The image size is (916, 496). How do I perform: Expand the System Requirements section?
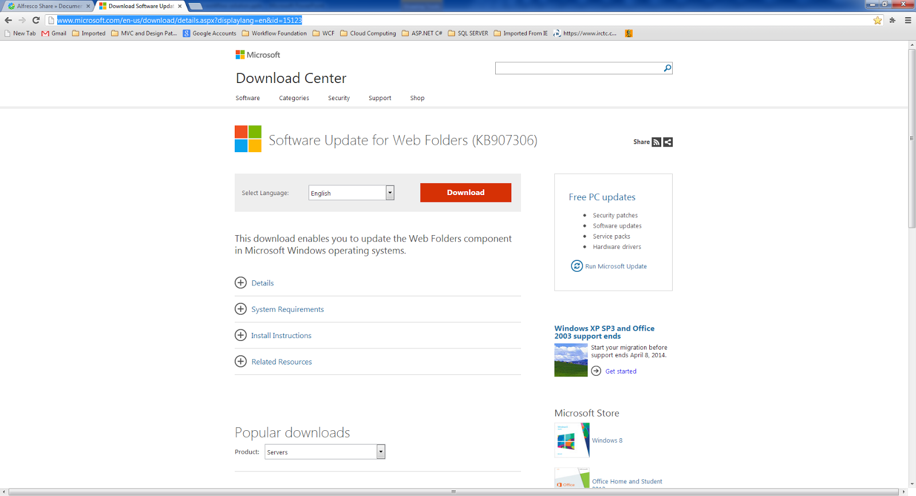(279, 309)
